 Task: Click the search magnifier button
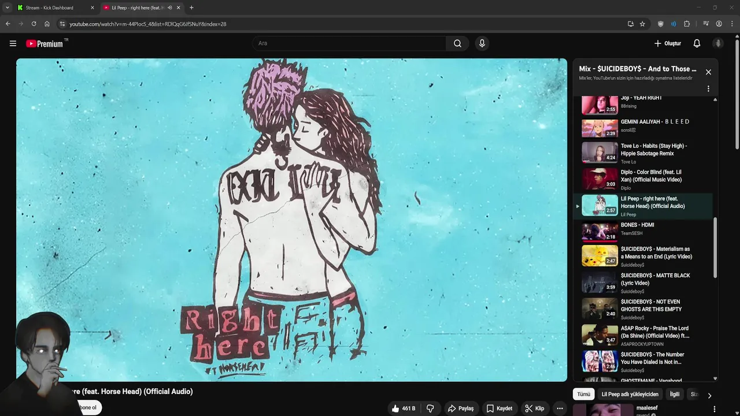coord(457,43)
